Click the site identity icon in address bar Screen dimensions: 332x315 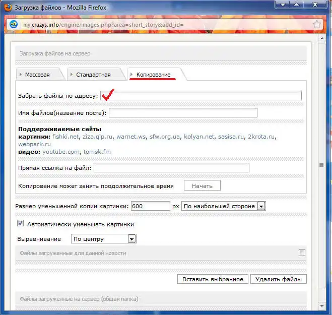pos(14,24)
